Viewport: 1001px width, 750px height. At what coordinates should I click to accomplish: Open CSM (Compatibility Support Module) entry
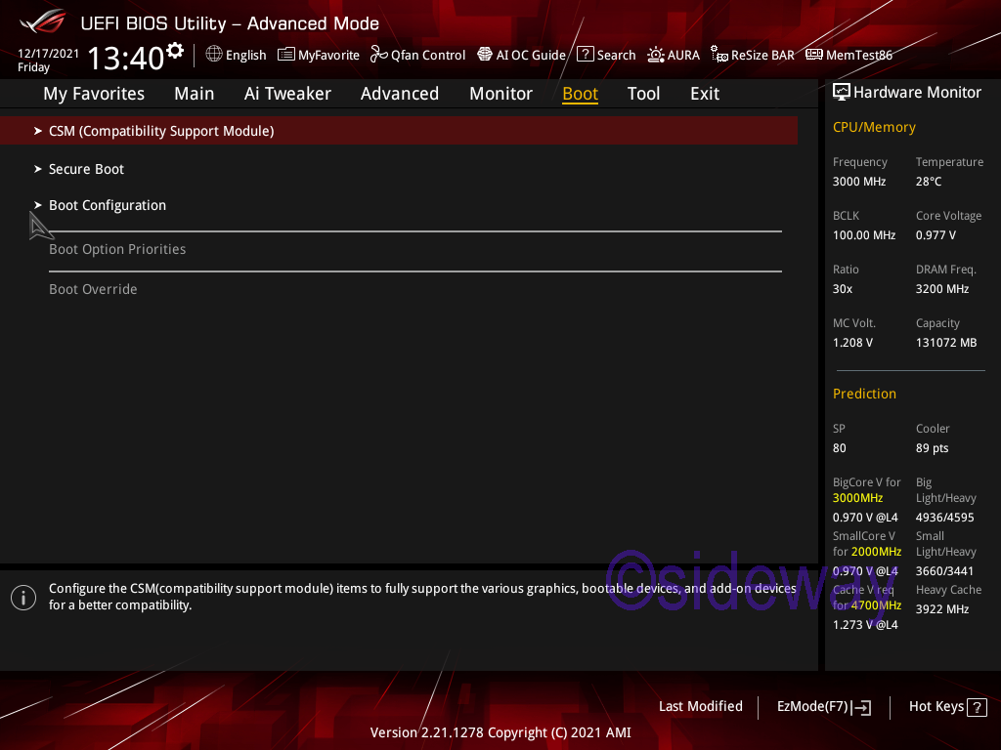click(x=399, y=131)
